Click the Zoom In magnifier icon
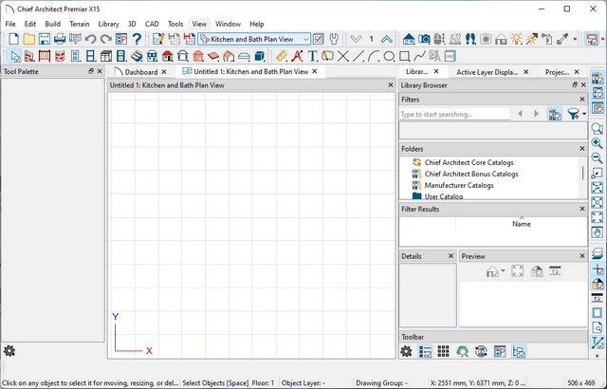 click(598, 143)
